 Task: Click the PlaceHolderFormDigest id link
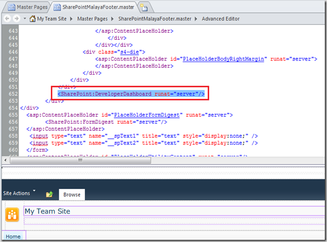(x=147, y=115)
